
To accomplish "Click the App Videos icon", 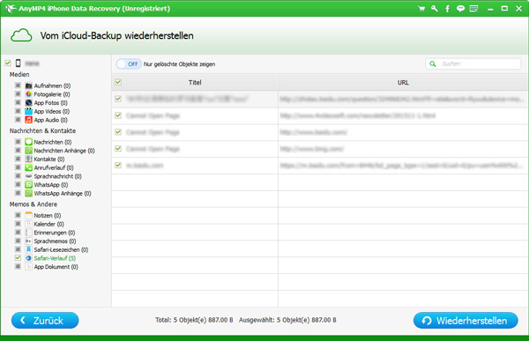I will 29,111.
